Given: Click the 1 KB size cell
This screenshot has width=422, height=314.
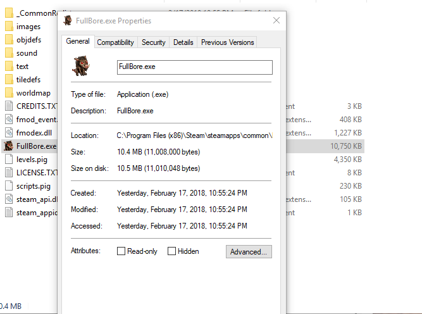Looking at the screenshot, I should pyautogui.click(x=354, y=213).
